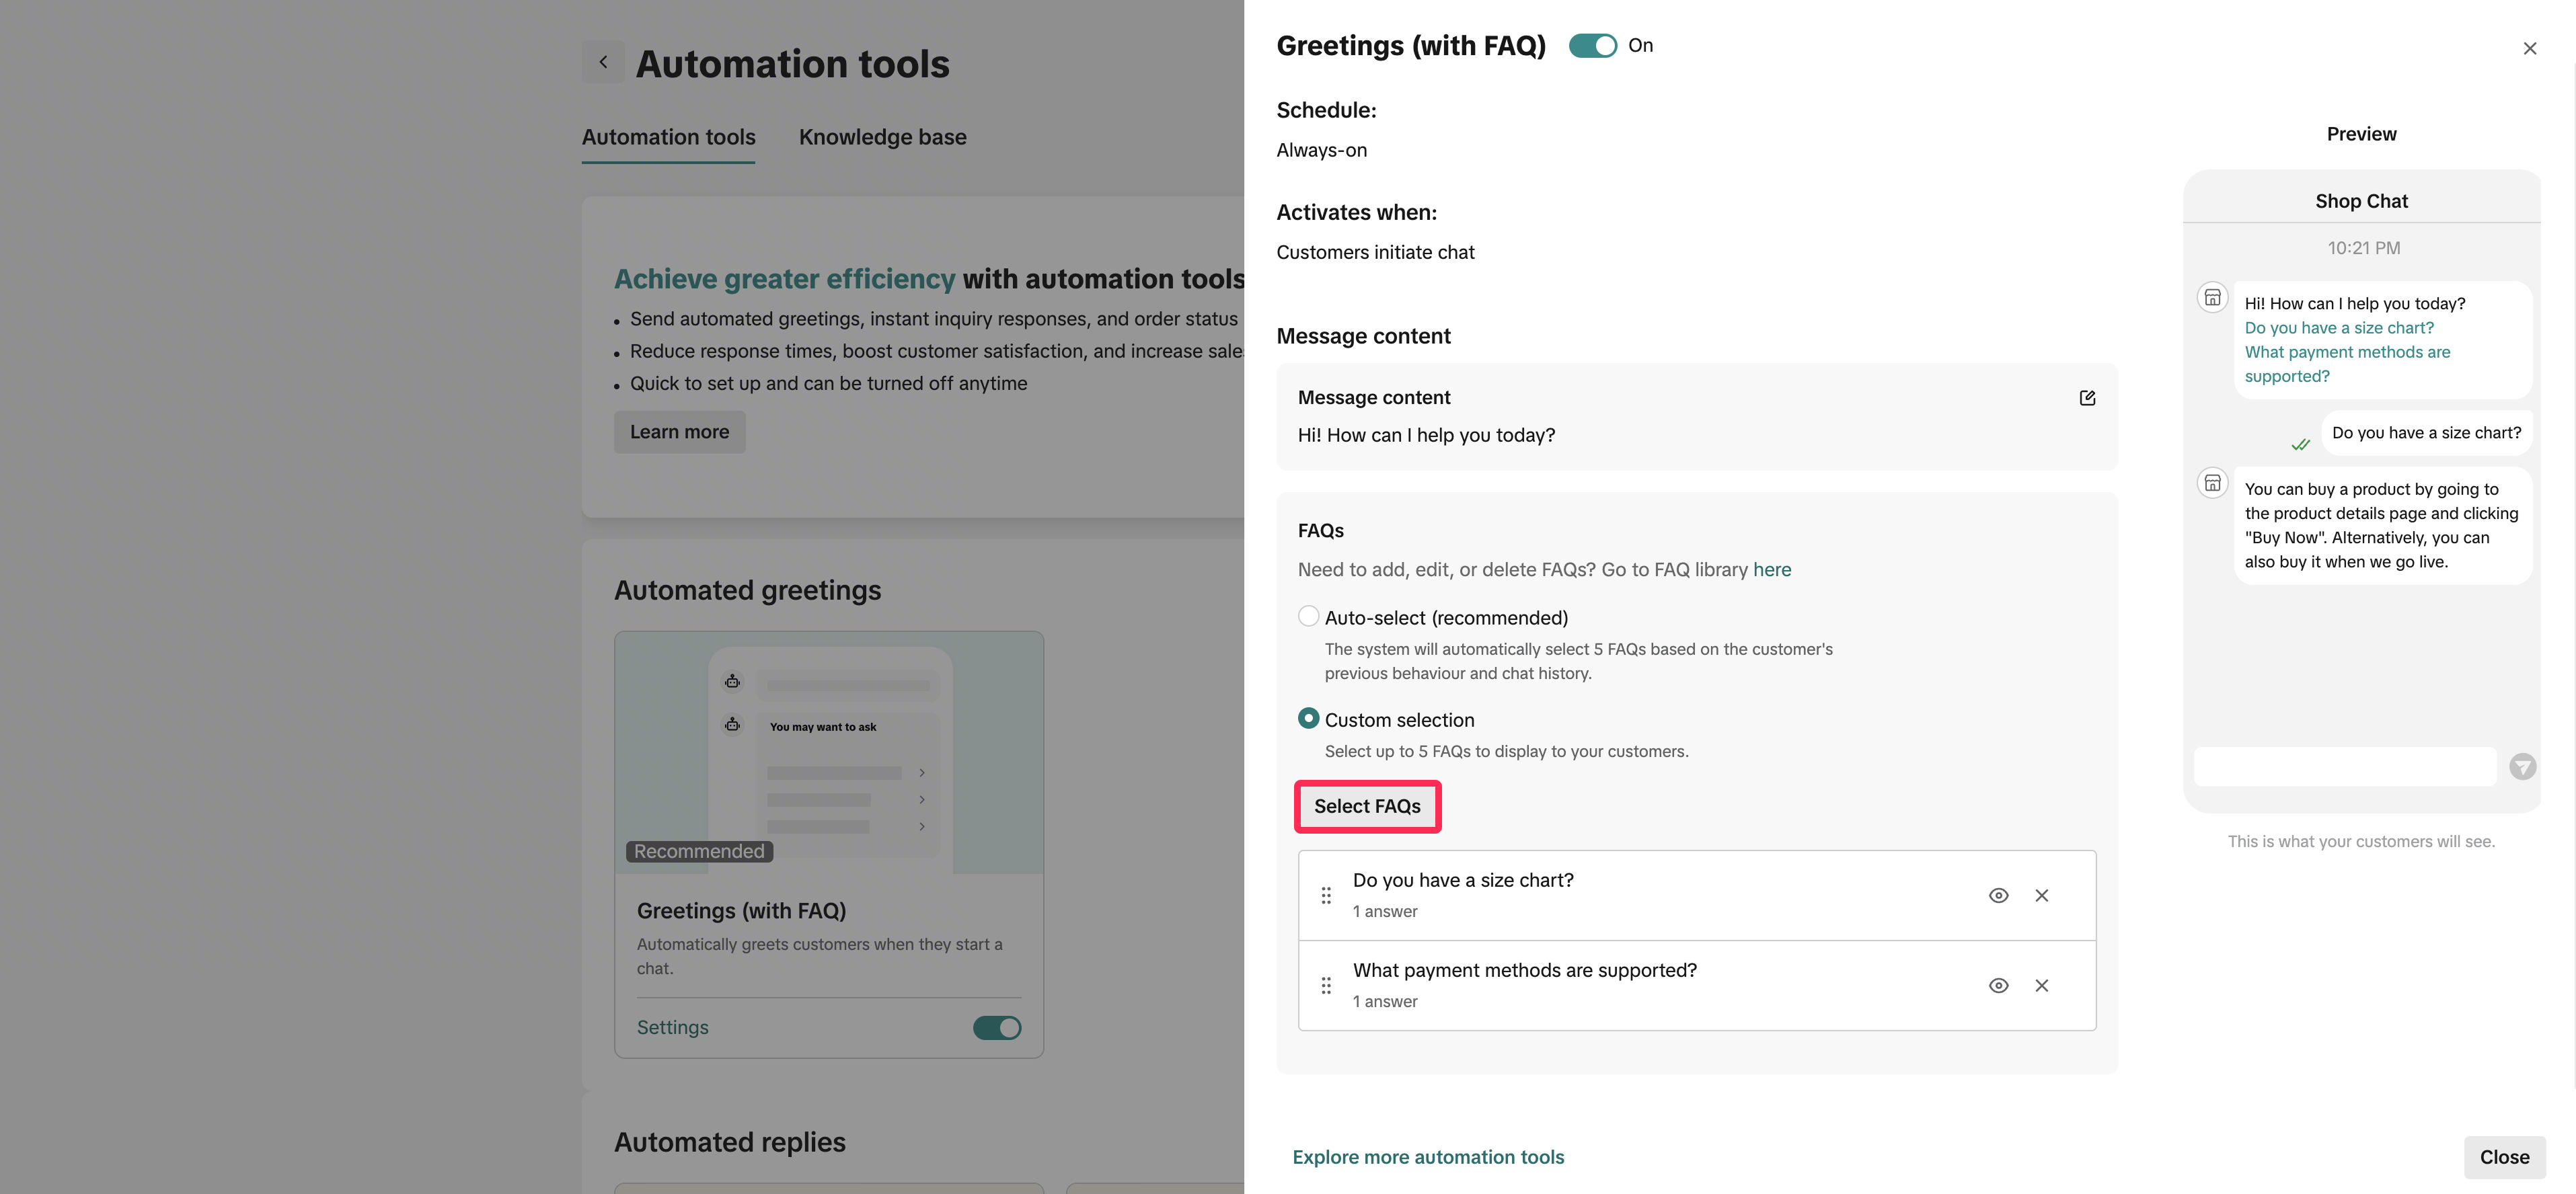Preview the payment methods FAQ answer
Image resolution: width=2576 pixels, height=1194 pixels.
click(x=1998, y=985)
